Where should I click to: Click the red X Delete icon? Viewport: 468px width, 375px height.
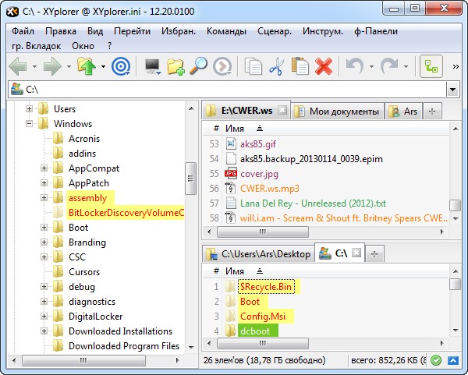tap(324, 67)
